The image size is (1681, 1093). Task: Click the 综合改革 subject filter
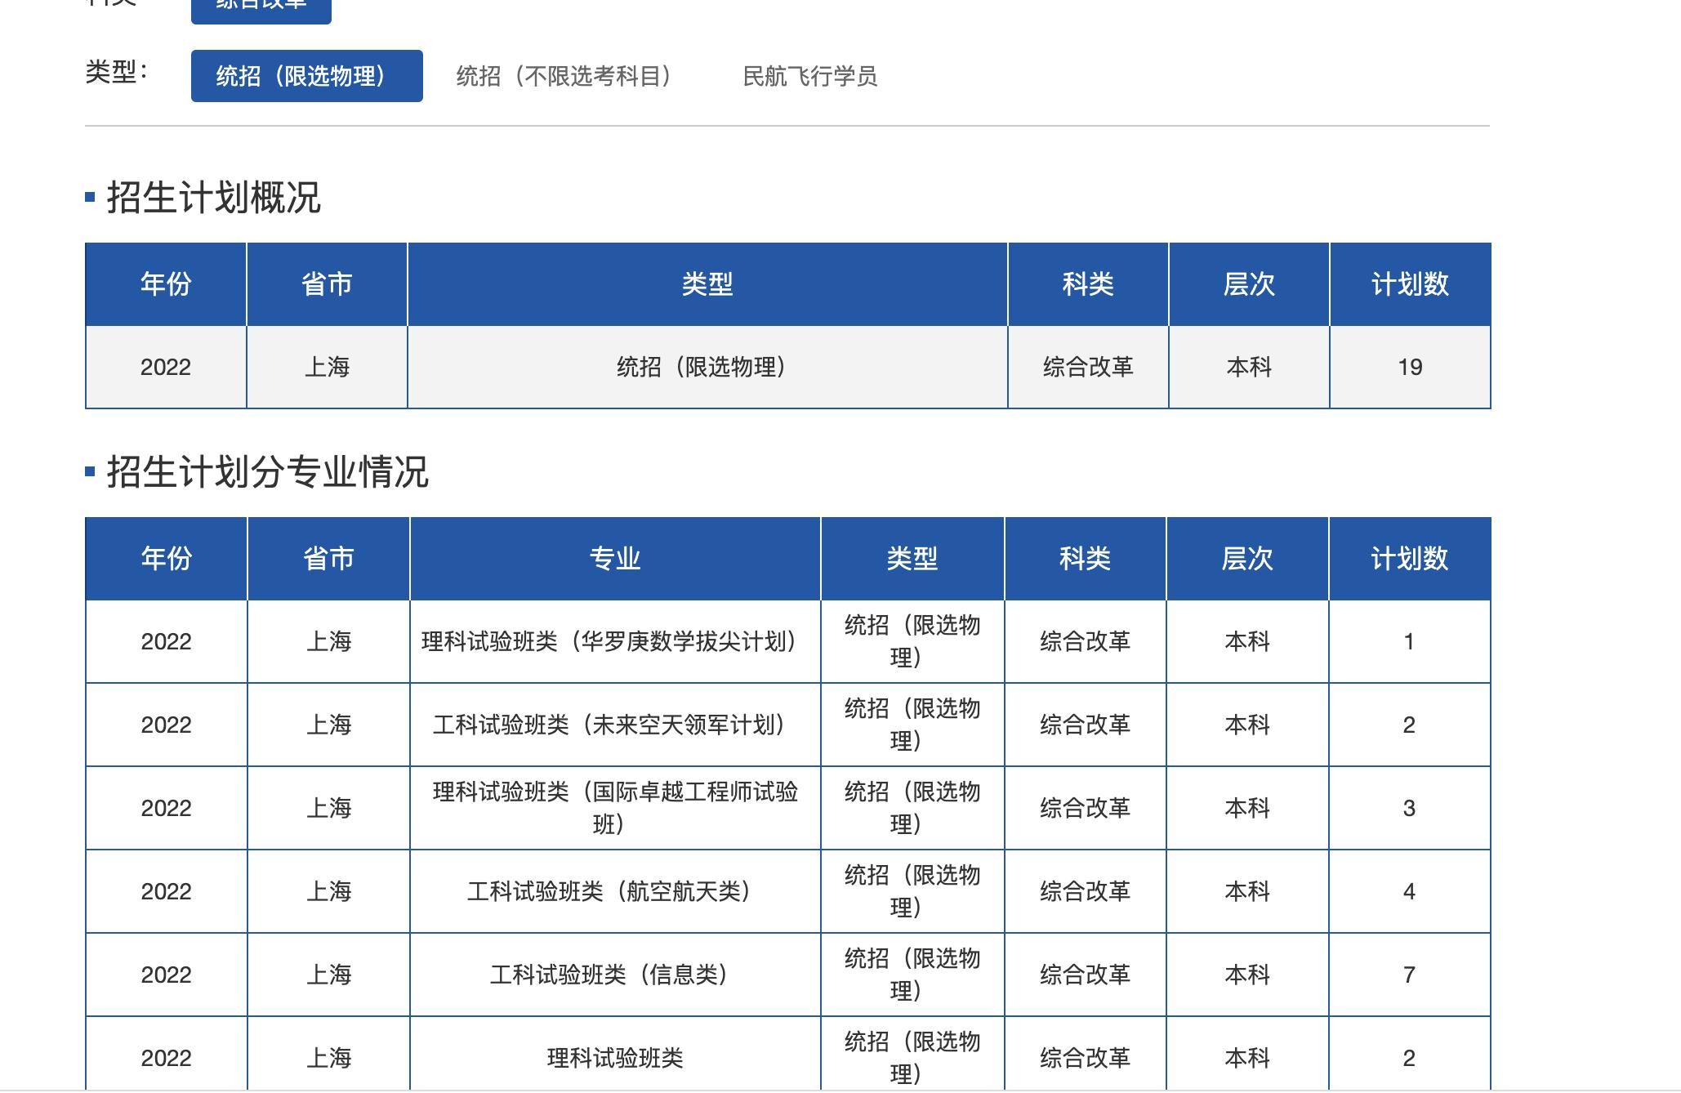click(260, 7)
